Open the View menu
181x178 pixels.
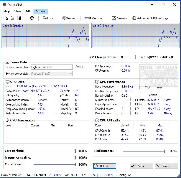18,11
